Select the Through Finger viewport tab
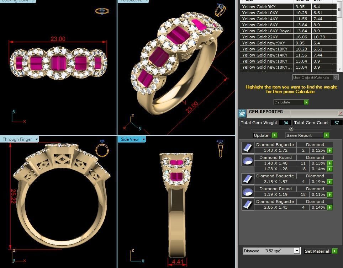 click(17, 139)
